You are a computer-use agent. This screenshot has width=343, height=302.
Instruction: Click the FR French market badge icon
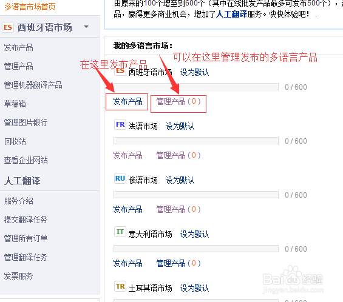point(120,124)
